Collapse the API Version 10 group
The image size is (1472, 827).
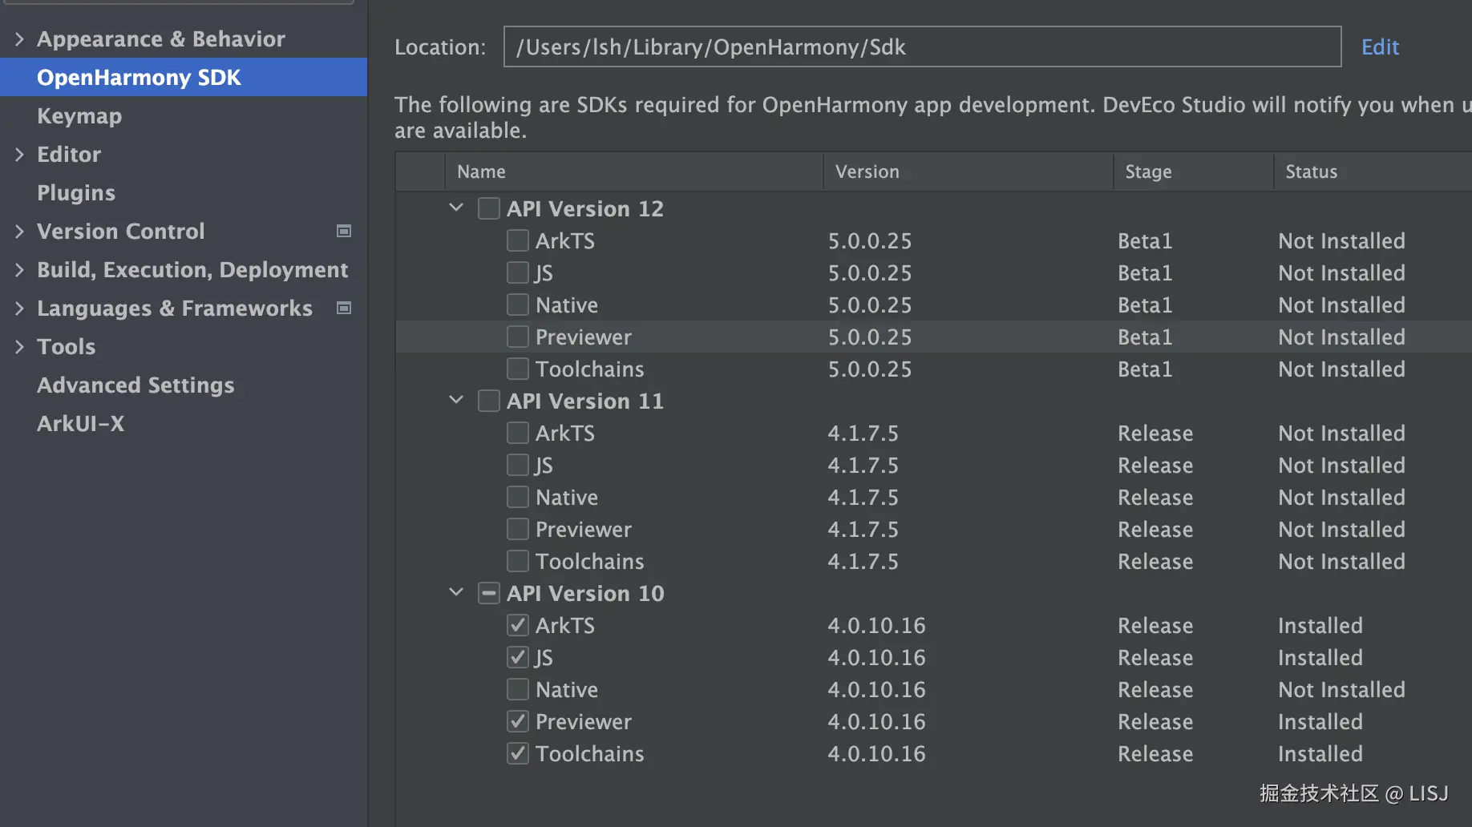coord(456,592)
